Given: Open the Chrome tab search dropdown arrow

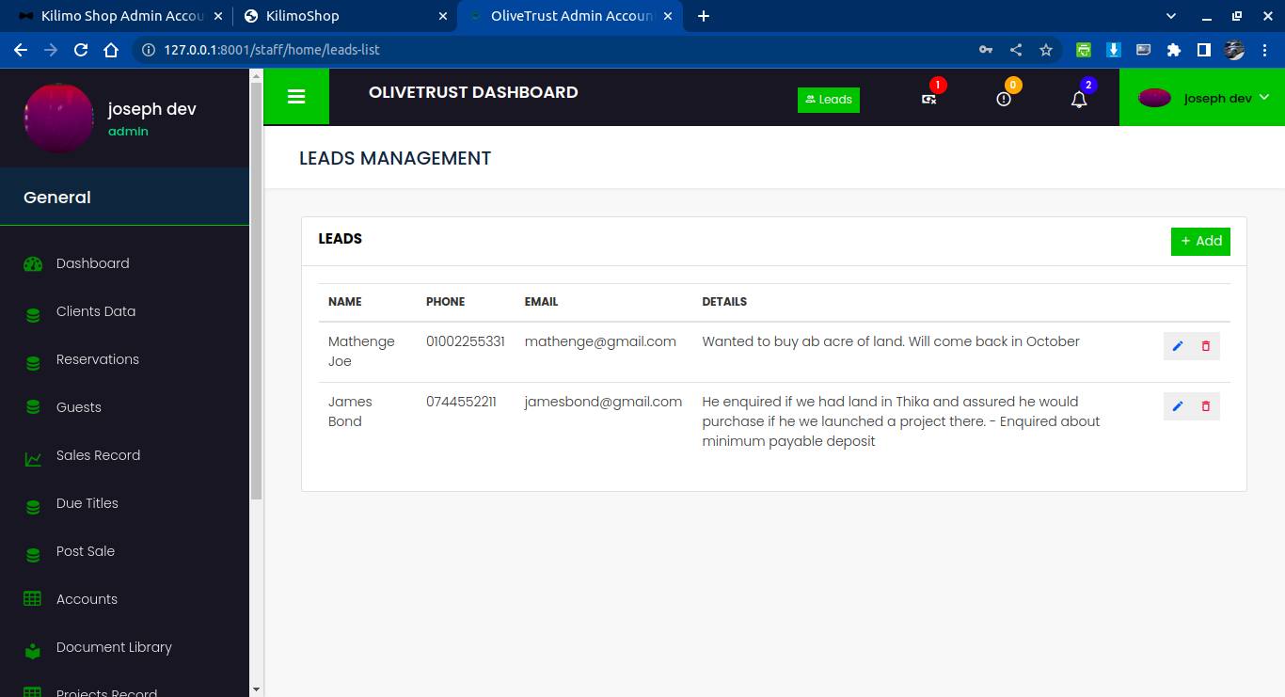Looking at the screenshot, I should (x=1171, y=16).
